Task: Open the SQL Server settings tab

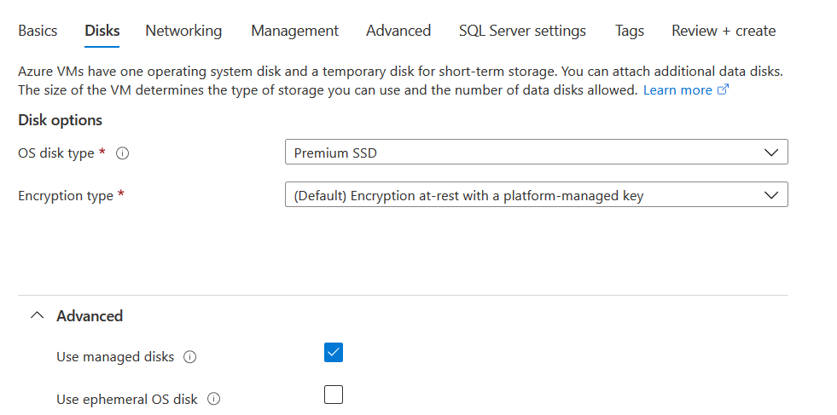Action: point(522,31)
